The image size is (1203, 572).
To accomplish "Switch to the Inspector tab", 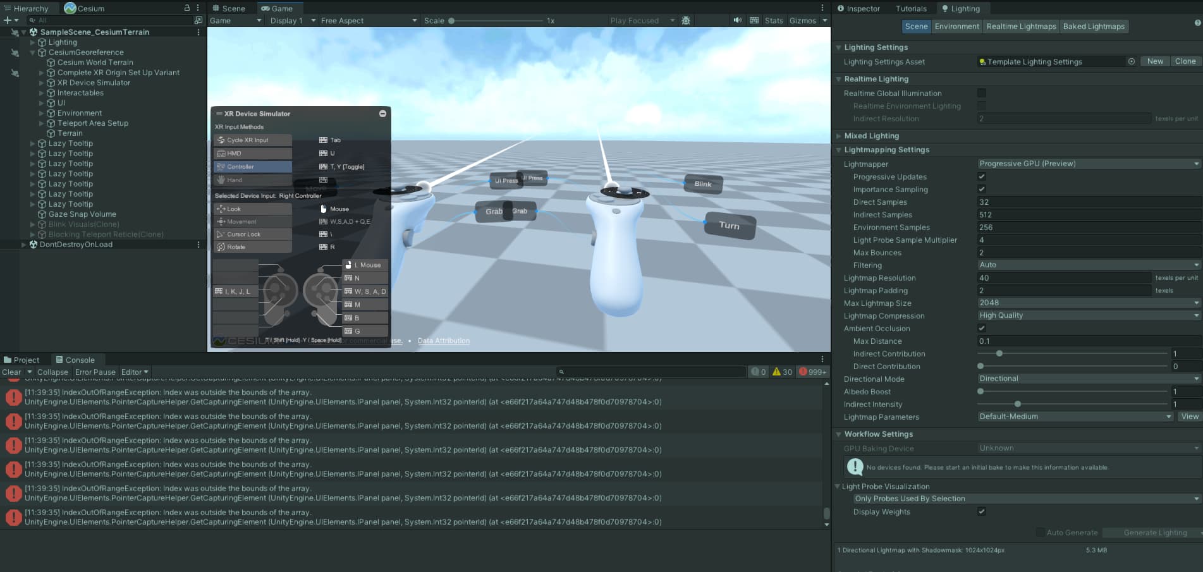I will (x=858, y=8).
